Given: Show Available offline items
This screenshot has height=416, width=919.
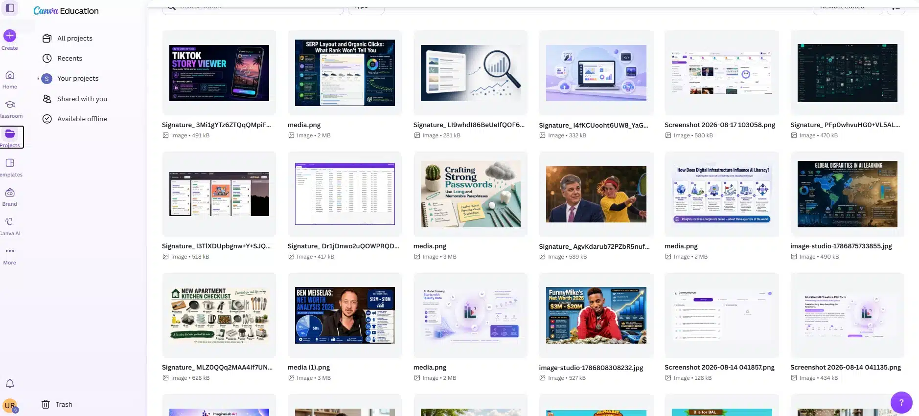Looking at the screenshot, I should point(82,119).
